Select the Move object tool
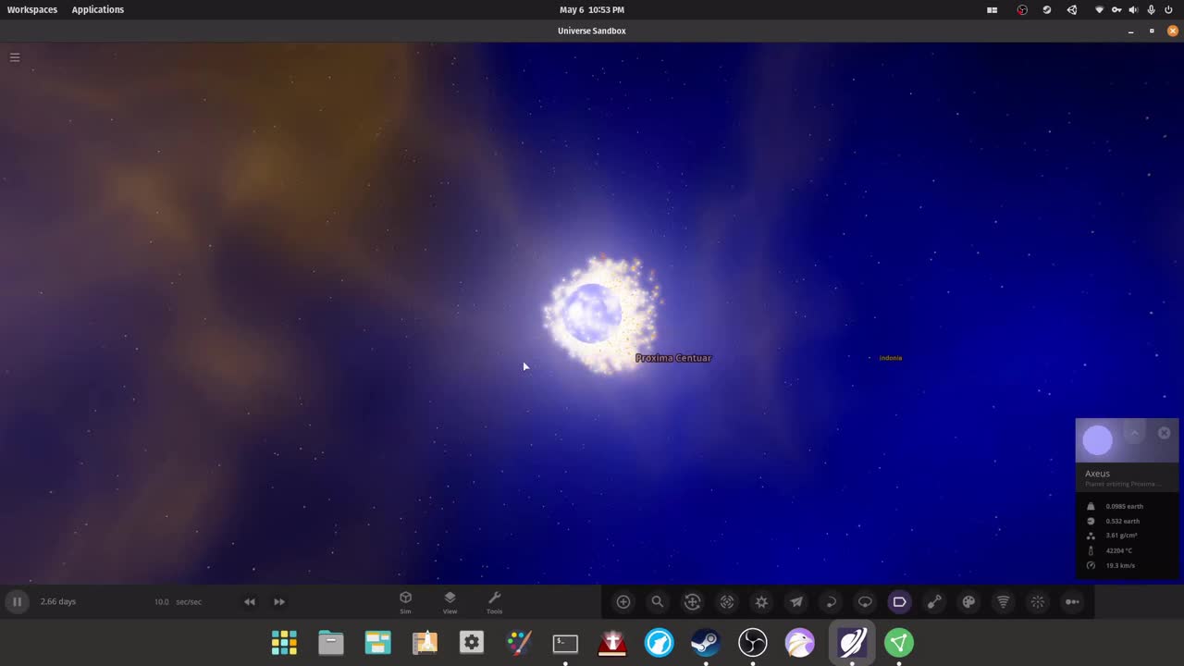This screenshot has height=666, width=1184. coord(692,601)
